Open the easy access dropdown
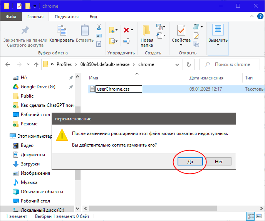The width and height of the screenshot is (265, 221). [x=161, y=35]
